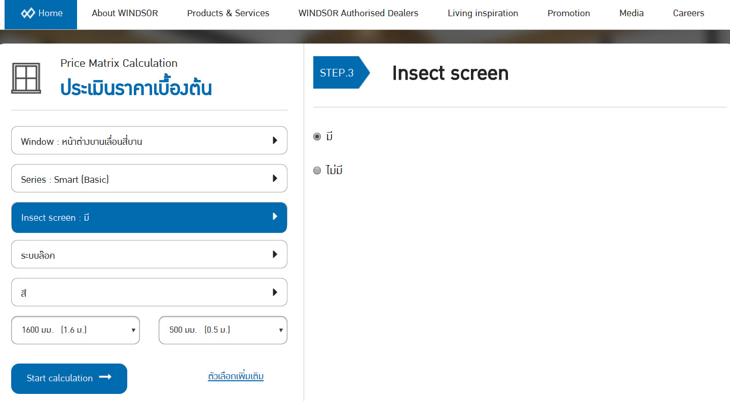Screen dimensions: 730x401
Task: Expand the สี color row
Action: point(149,293)
